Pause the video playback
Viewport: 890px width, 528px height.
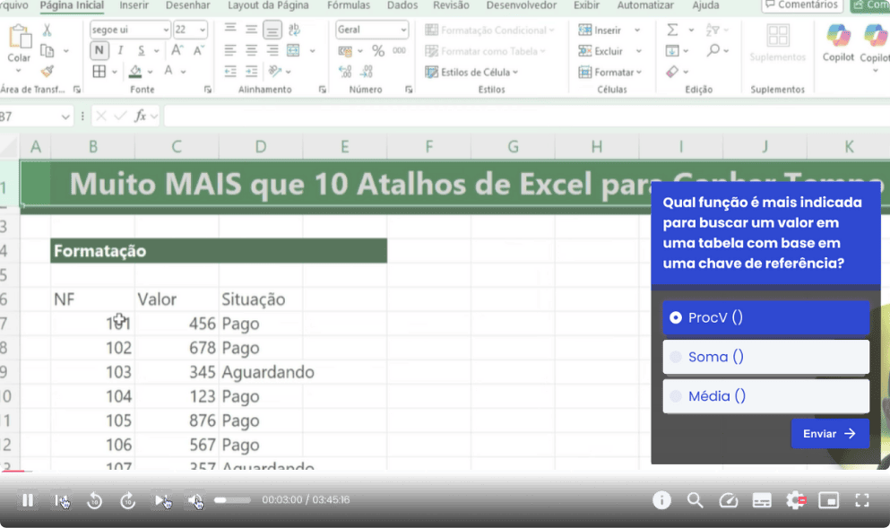pyautogui.click(x=28, y=500)
